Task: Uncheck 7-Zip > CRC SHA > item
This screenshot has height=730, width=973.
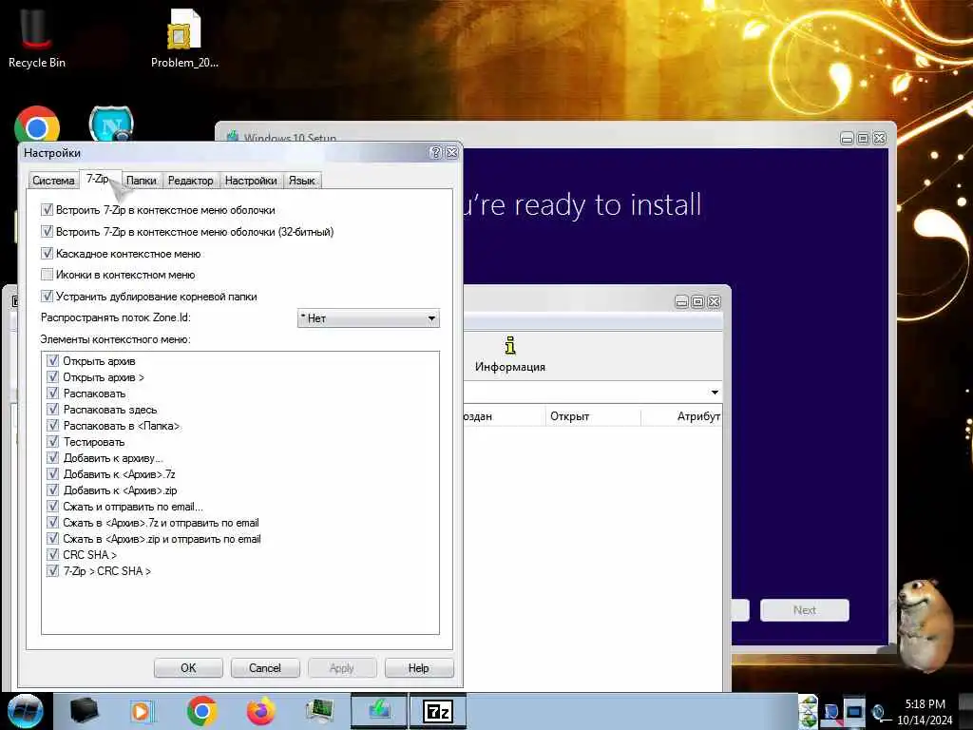Action: point(53,570)
